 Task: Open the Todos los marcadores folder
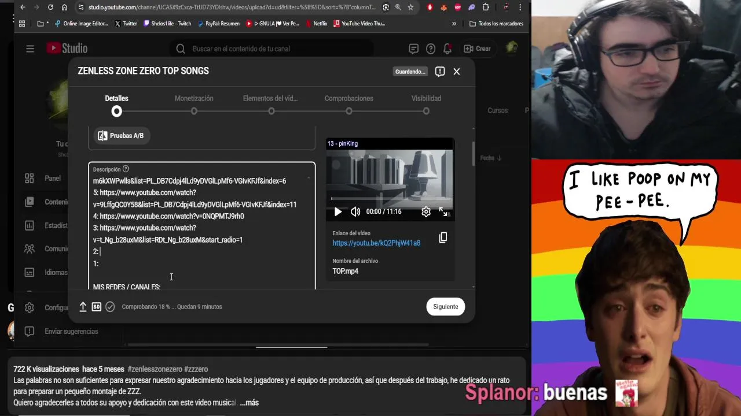pyautogui.click(x=496, y=24)
